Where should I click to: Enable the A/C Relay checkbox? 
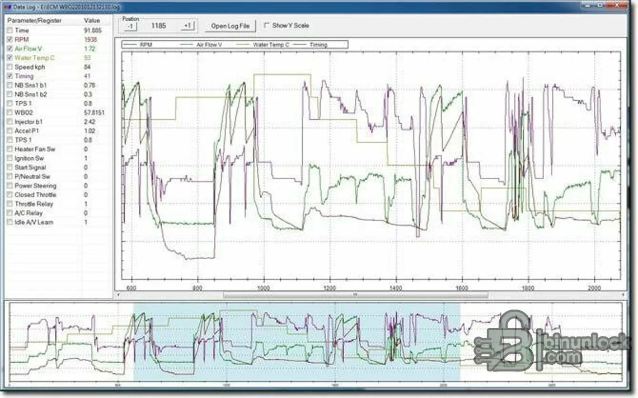10,213
